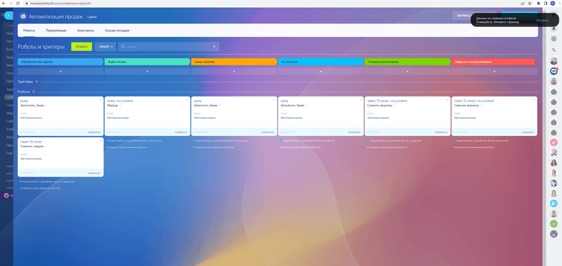Open the ОБЩАЯ dropdown
The height and width of the screenshot is (266, 562).
click(x=105, y=47)
